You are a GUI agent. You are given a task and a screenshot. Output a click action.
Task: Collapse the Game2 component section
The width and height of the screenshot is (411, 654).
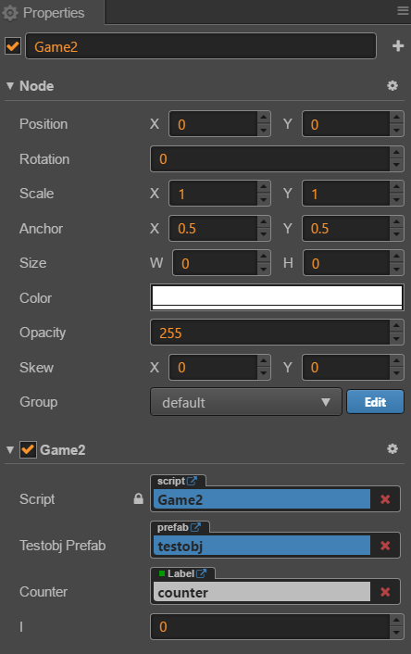click(x=10, y=449)
